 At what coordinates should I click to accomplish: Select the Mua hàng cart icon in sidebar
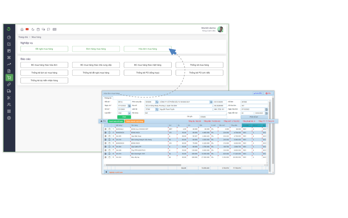pyautogui.click(x=9, y=77)
